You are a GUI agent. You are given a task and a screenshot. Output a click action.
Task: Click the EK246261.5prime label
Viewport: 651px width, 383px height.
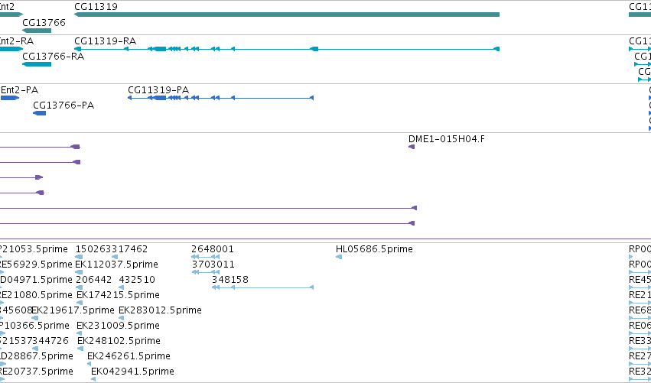click(129, 356)
